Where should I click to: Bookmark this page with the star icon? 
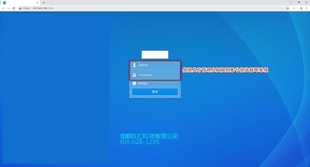click(287, 8)
